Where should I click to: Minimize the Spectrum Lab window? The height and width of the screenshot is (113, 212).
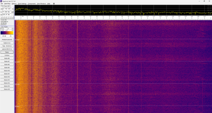tap(199, 1)
